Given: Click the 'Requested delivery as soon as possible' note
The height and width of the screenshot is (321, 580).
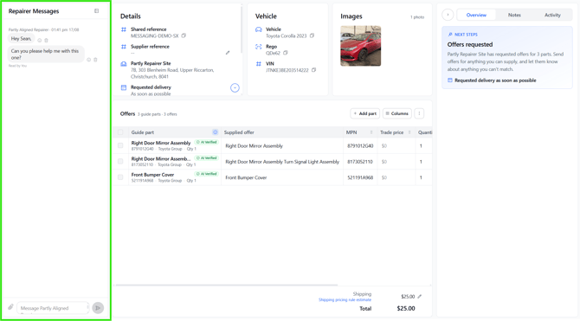Looking at the screenshot, I should point(495,80).
